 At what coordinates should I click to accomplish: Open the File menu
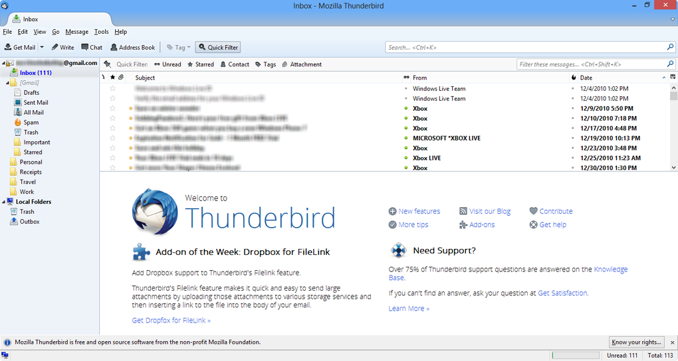tap(7, 32)
